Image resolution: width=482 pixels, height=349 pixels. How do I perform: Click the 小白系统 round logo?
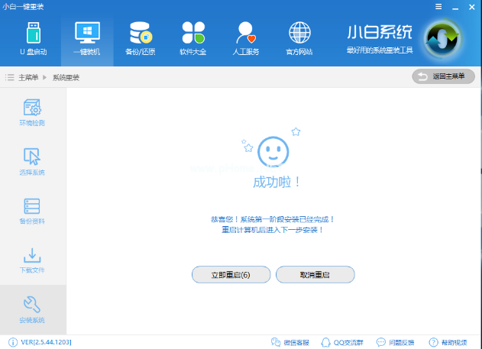pos(442,39)
